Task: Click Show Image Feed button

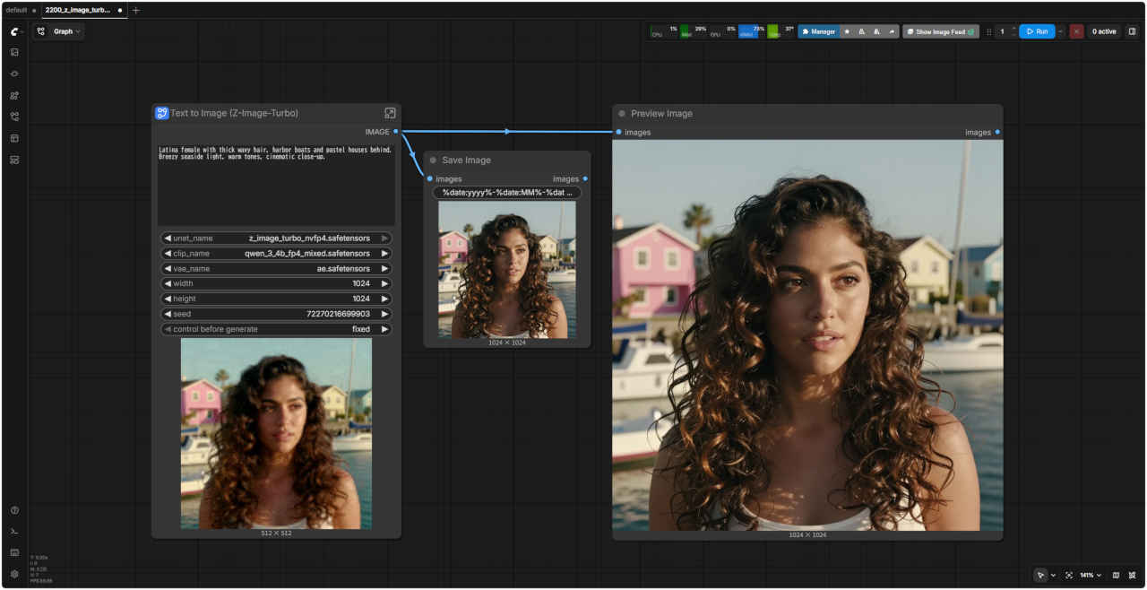Action: (x=940, y=31)
